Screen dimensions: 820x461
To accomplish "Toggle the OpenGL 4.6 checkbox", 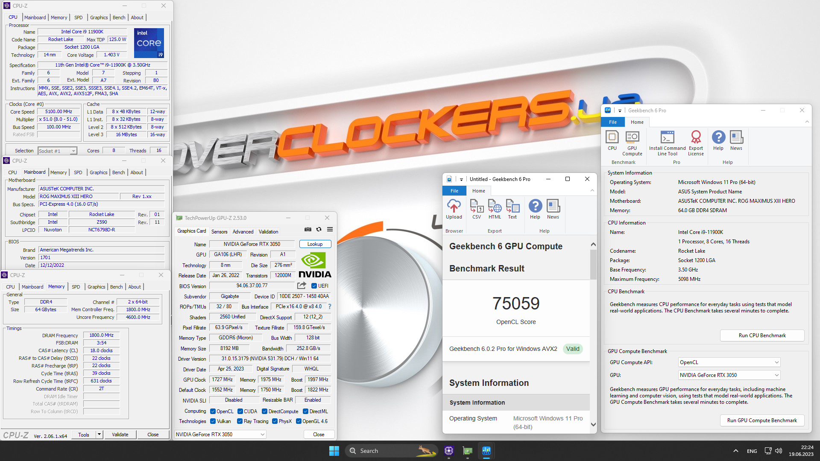I will (x=299, y=421).
